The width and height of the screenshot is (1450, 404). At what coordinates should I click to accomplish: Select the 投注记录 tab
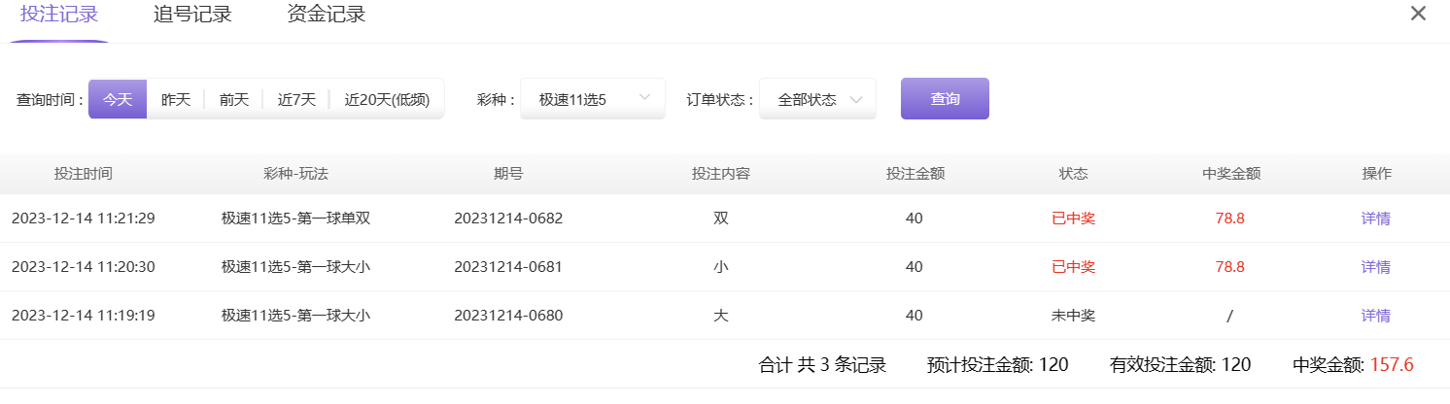tap(59, 15)
